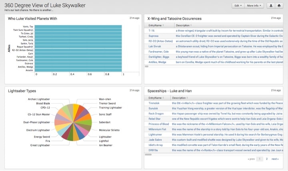Click the Electrum Lightsaber label

point(38,130)
